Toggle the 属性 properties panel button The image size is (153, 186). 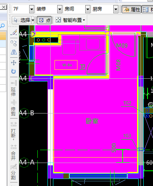[x=131, y=9]
